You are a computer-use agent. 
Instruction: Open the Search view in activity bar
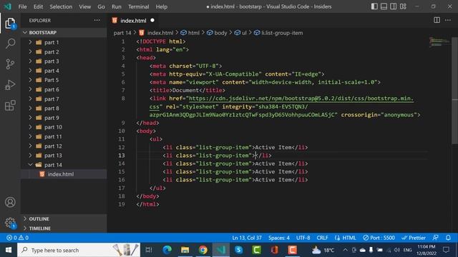pyautogui.click(x=10, y=44)
